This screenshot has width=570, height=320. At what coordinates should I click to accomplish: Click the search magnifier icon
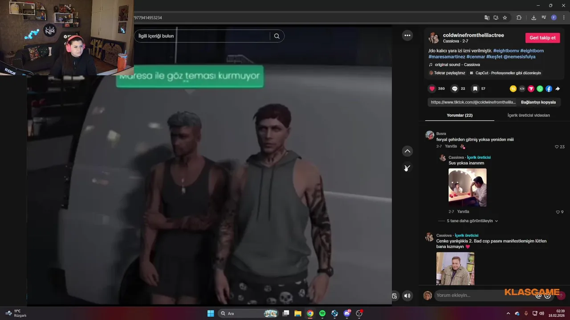pos(277,36)
